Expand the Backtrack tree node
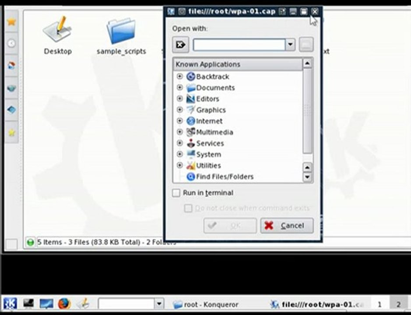Image resolution: width=411 pixels, height=315 pixels. pyautogui.click(x=180, y=76)
